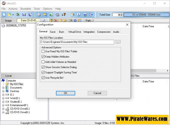Enable Use Fixed 'My ISO Files' Folder

coord(43,52)
